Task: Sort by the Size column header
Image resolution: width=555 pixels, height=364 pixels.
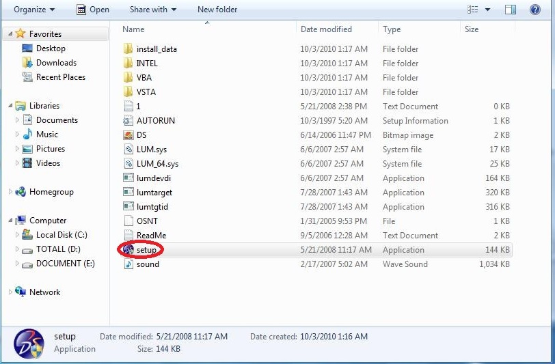Action: [x=472, y=29]
